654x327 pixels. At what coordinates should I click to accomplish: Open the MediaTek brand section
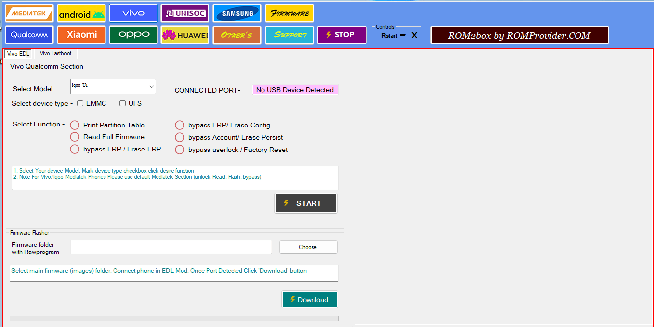click(29, 13)
